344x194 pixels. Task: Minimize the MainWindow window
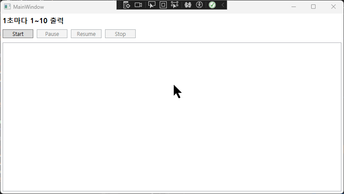pos(294,7)
